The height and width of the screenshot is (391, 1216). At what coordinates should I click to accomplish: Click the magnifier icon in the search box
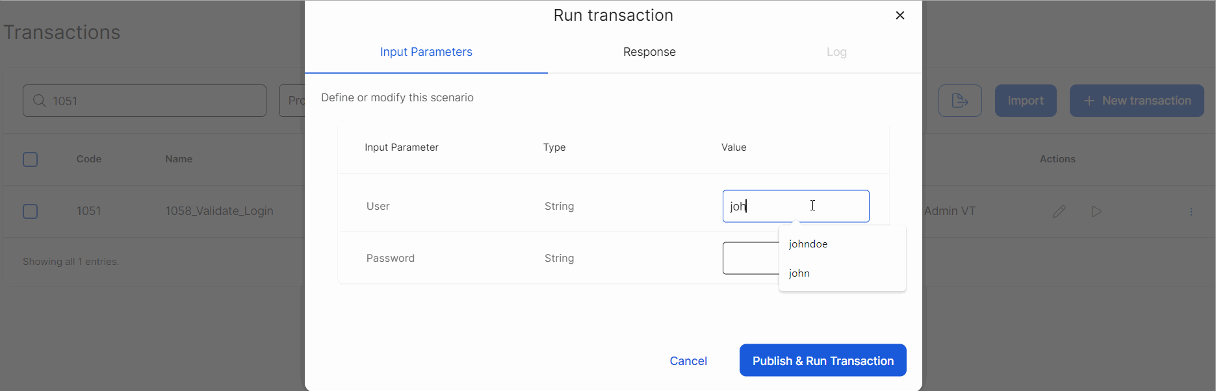pyautogui.click(x=40, y=101)
